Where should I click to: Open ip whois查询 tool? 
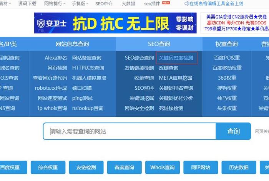53,109
